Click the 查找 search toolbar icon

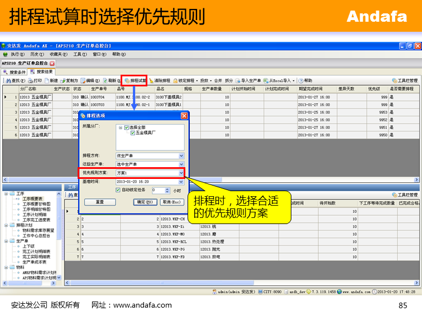pyautogui.click(x=7, y=81)
